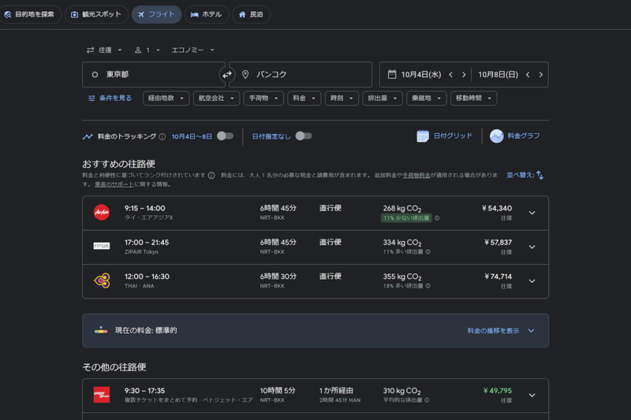Open the 料金 price filter
The width and height of the screenshot is (631, 420).
point(304,98)
